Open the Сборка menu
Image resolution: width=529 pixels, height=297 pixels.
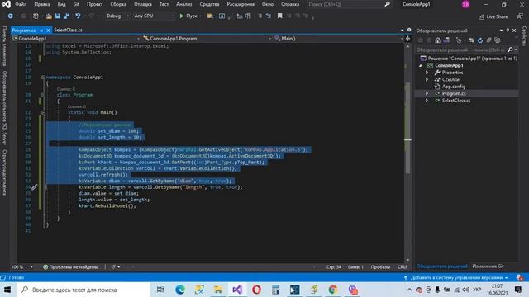tap(118, 4)
